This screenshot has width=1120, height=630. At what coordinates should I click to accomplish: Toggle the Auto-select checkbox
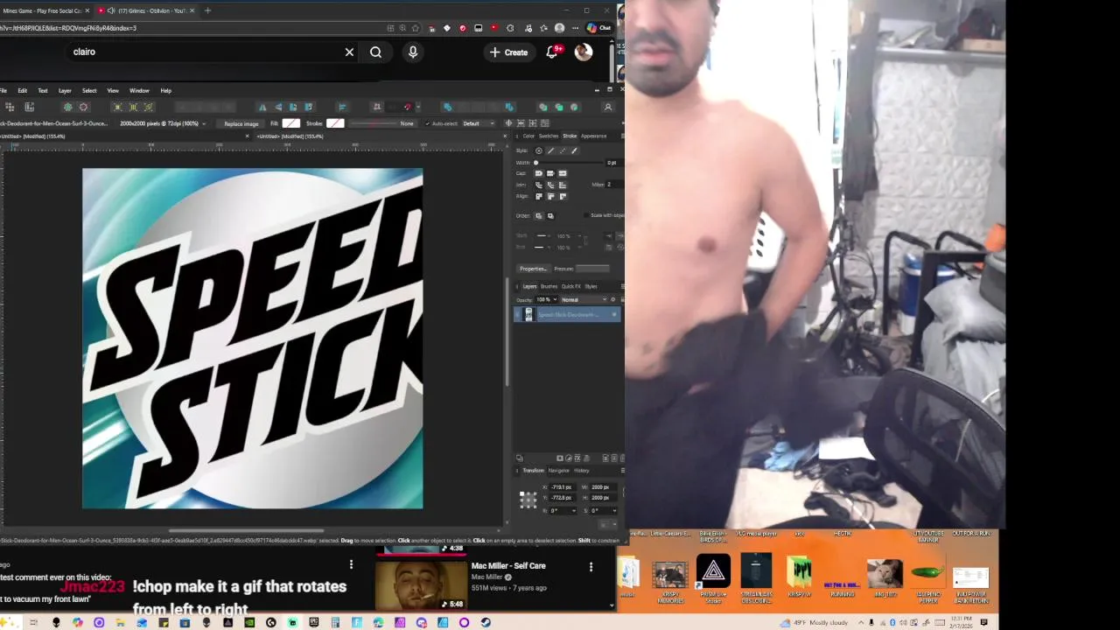[427, 123]
